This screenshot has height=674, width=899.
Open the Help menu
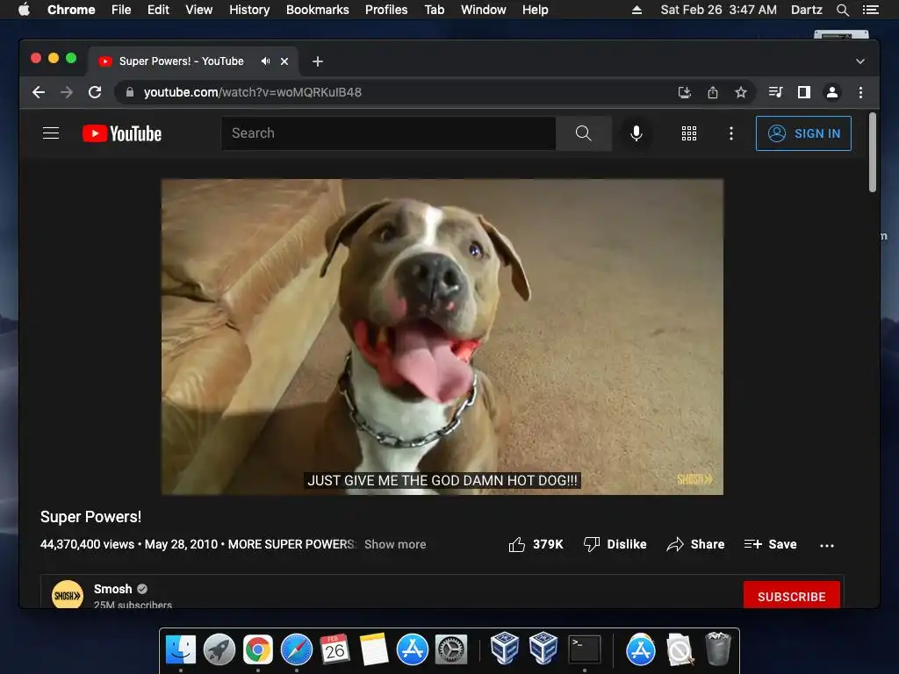click(x=535, y=10)
